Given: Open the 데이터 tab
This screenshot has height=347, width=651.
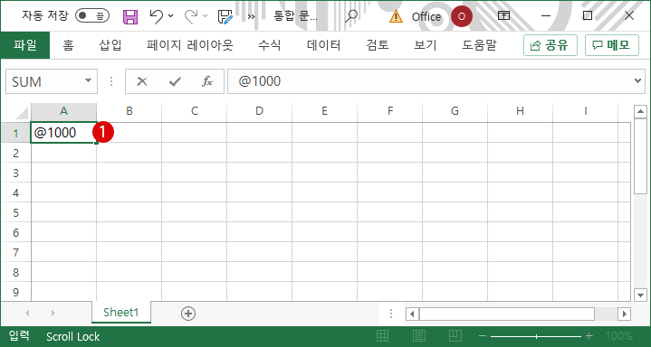Looking at the screenshot, I should [x=324, y=45].
